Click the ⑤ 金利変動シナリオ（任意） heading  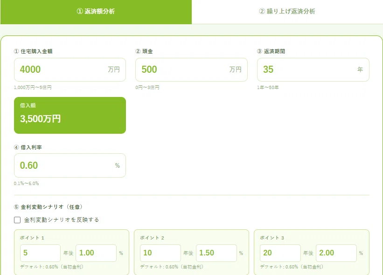pos(48,207)
